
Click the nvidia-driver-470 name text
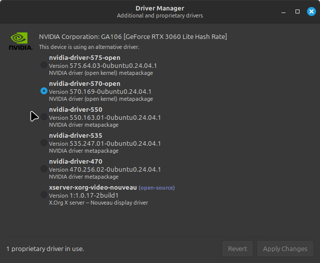coord(75,162)
